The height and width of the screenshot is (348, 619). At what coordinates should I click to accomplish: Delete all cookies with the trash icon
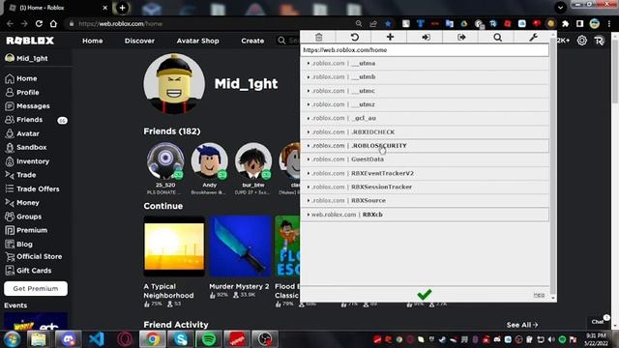(x=318, y=37)
